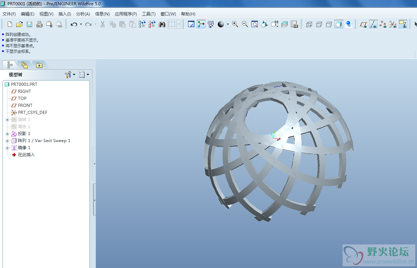Image resolution: width=417 pixels, height=268 pixels.
Task: Switch to the folder browser navigator tab
Action: [x=24, y=65]
